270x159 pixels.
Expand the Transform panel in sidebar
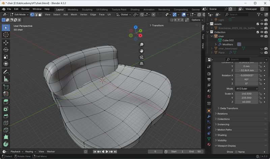(x=157, y=25)
